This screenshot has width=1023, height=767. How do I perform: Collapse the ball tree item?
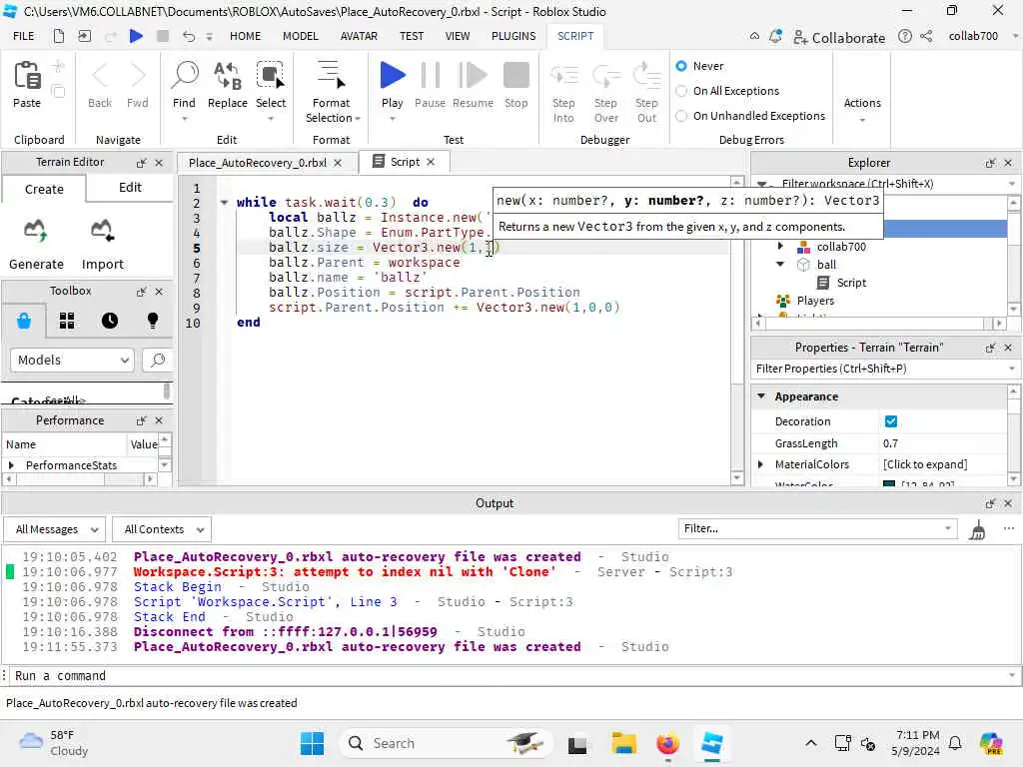(780, 264)
